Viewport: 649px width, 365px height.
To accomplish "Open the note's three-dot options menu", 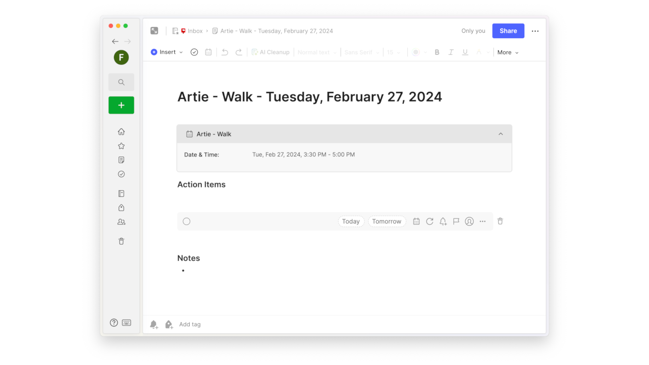I will point(535,31).
